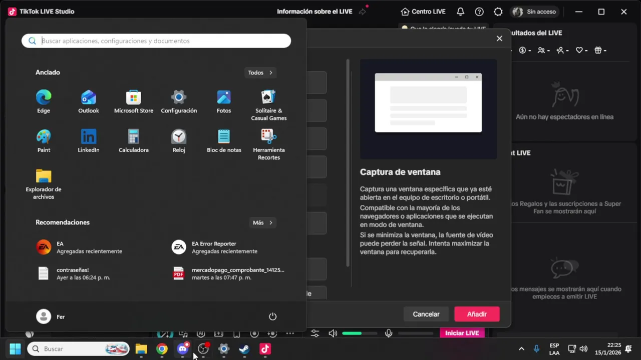Start the Paint app

(x=44, y=141)
